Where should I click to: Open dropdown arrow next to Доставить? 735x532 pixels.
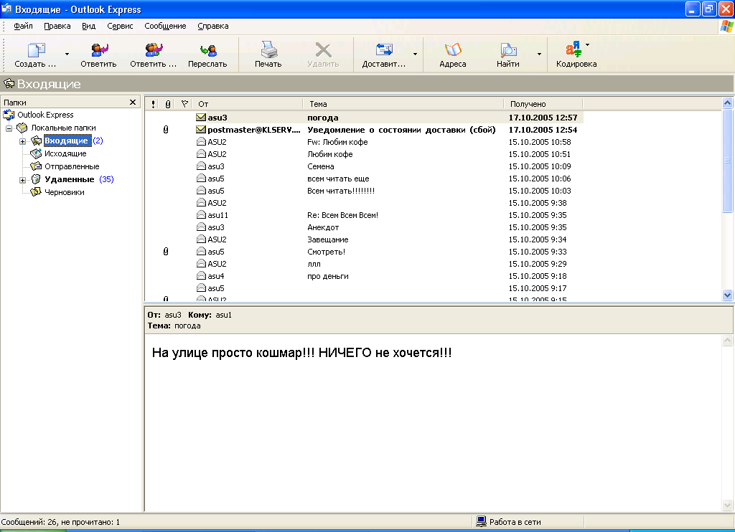[x=415, y=54]
